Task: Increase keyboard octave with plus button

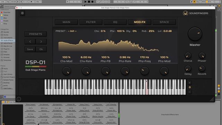Action: [x=190, y=83]
